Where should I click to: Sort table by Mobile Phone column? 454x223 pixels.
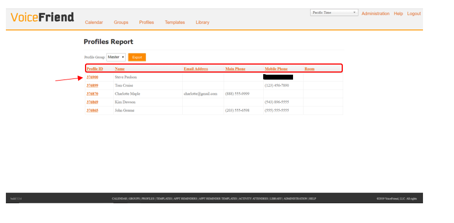tap(276, 69)
